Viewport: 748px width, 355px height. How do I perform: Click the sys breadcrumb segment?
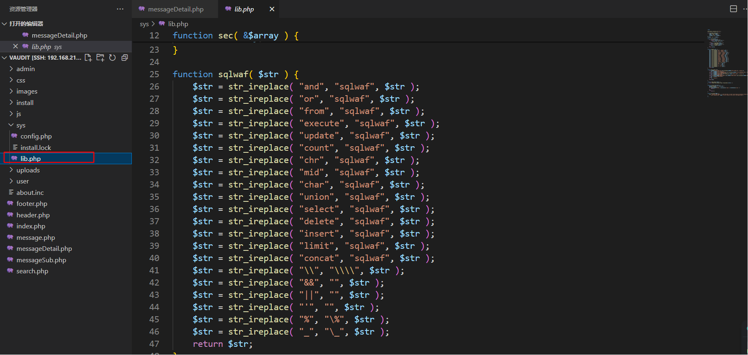pyautogui.click(x=144, y=24)
